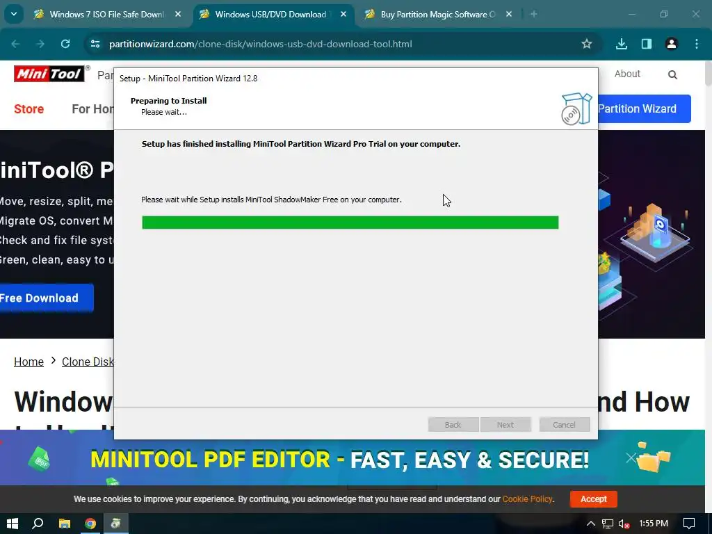Viewport: 712px width, 534px height.
Task: Open the Chrome tab search dropdown
Action: pos(14,14)
